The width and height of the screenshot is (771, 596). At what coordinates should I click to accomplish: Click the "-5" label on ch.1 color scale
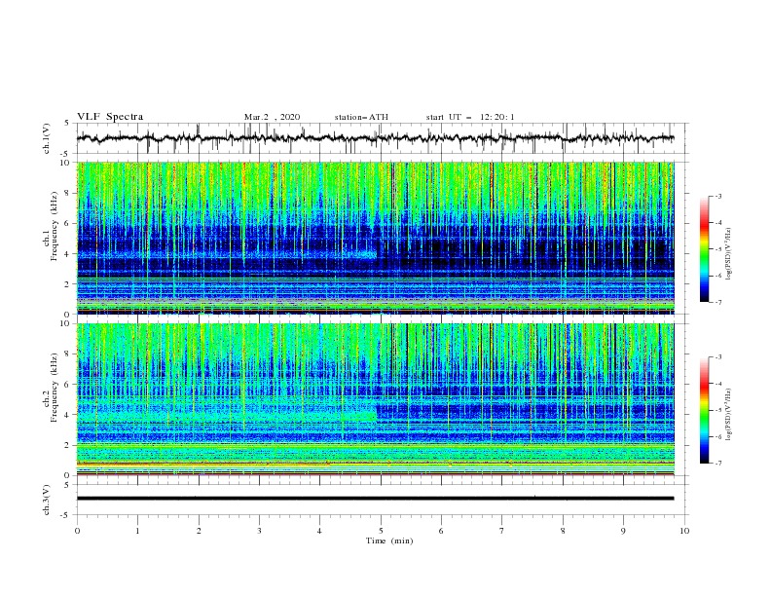718,249
